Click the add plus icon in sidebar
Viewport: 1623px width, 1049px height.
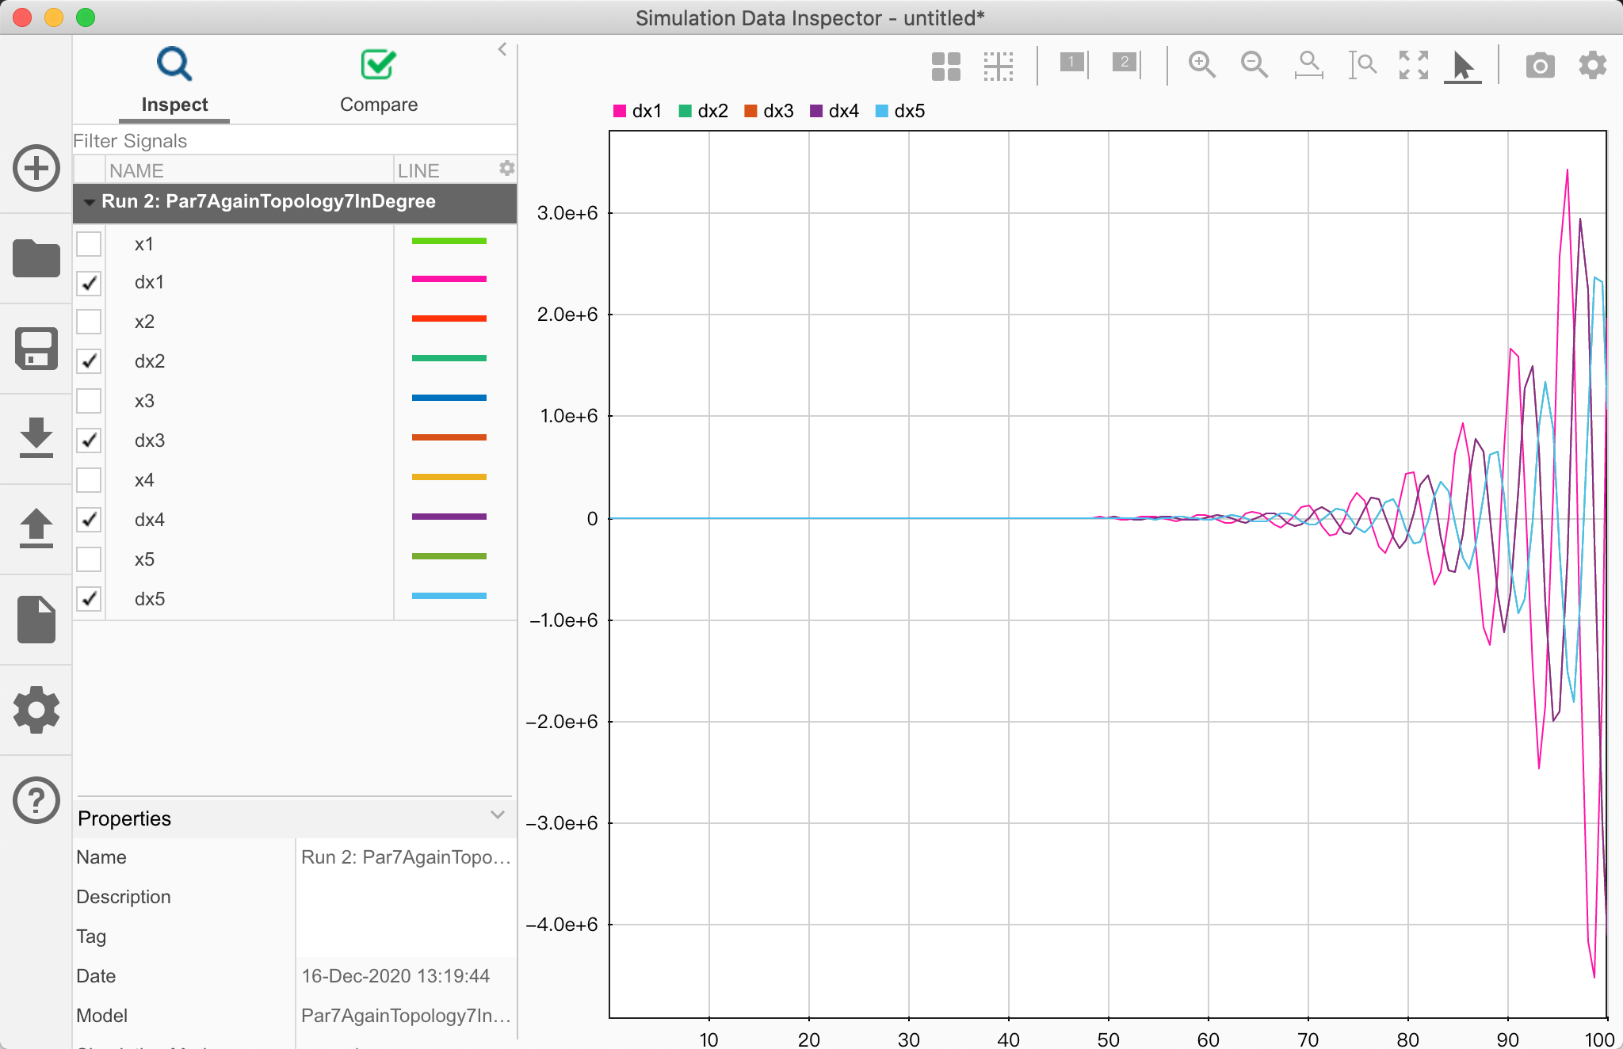[36, 168]
